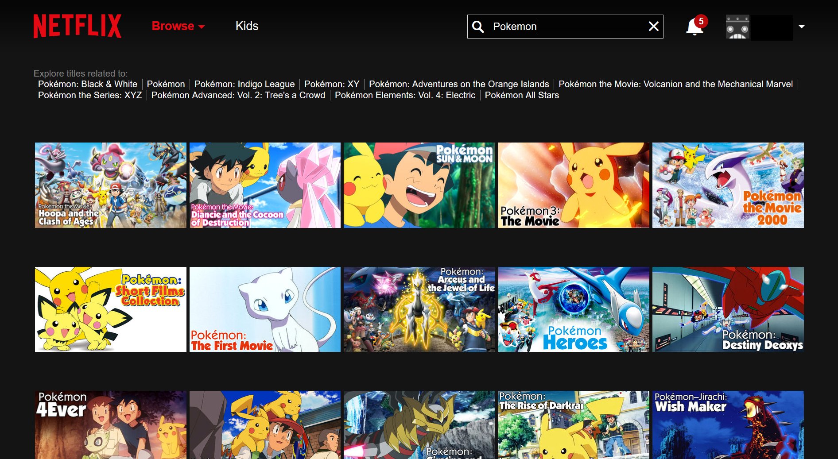Clear the search with the X icon
The height and width of the screenshot is (459, 838).
point(654,27)
